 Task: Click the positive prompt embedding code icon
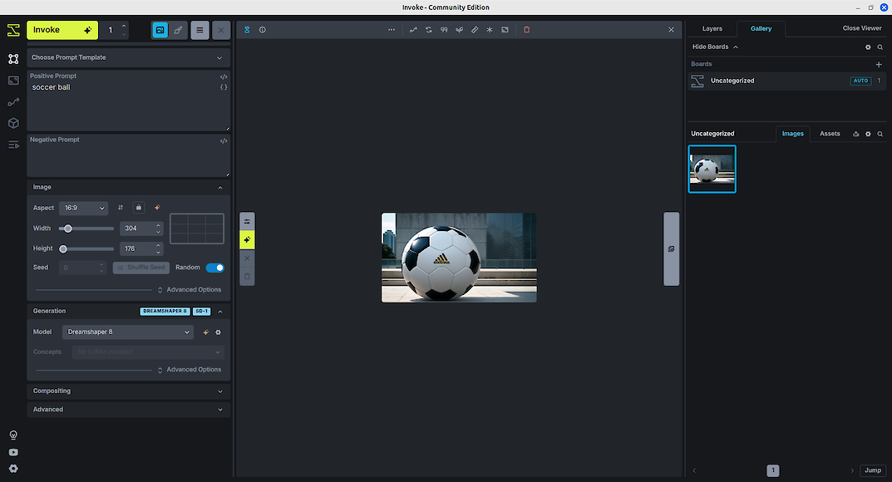pyautogui.click(x=224, y=76)
